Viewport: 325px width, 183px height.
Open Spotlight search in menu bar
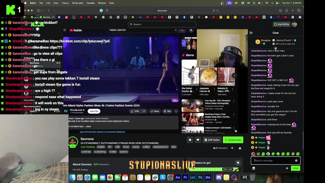tap(272, 3)
